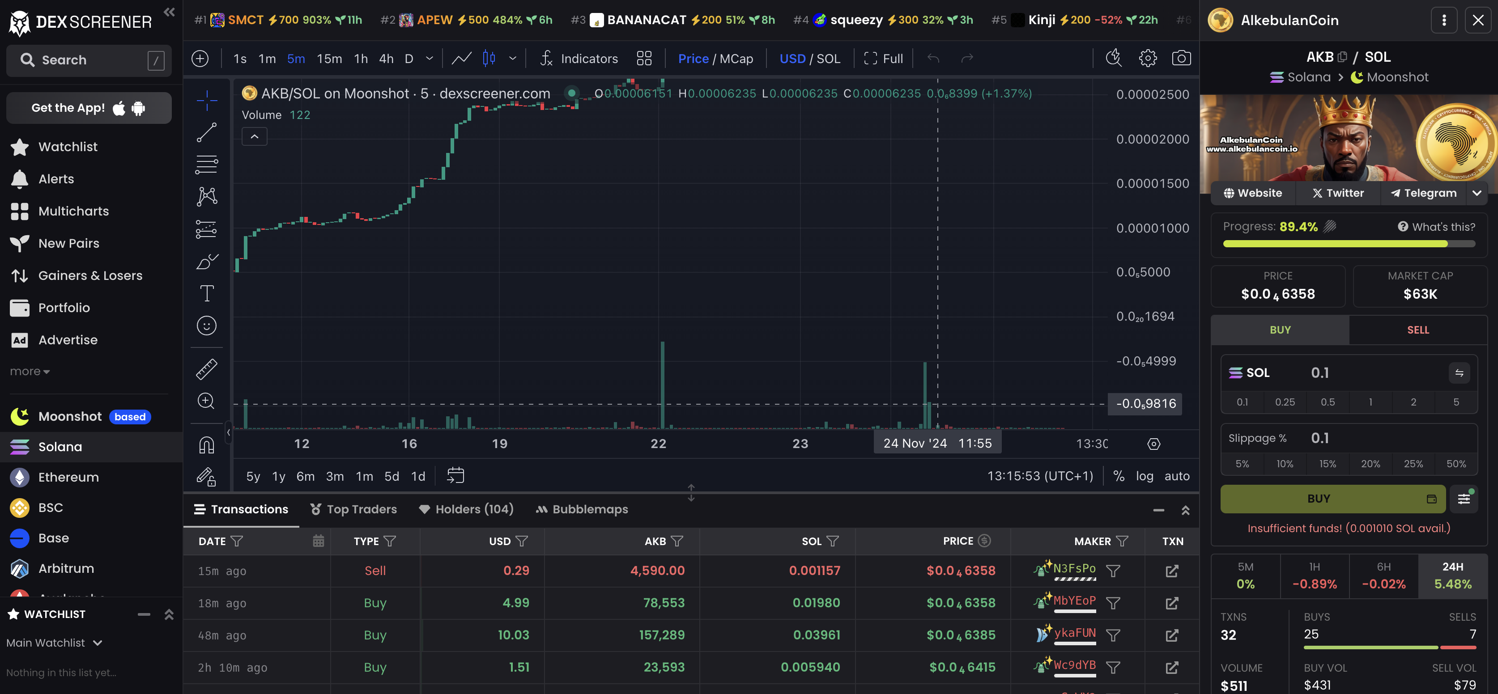Expand the chart style dropdown
Viewport: 1498px width, 694px height.
coord(512,59)
